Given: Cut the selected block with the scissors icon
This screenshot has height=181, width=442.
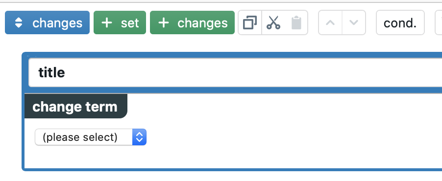Looking at the screenshot, I should 273,23.
